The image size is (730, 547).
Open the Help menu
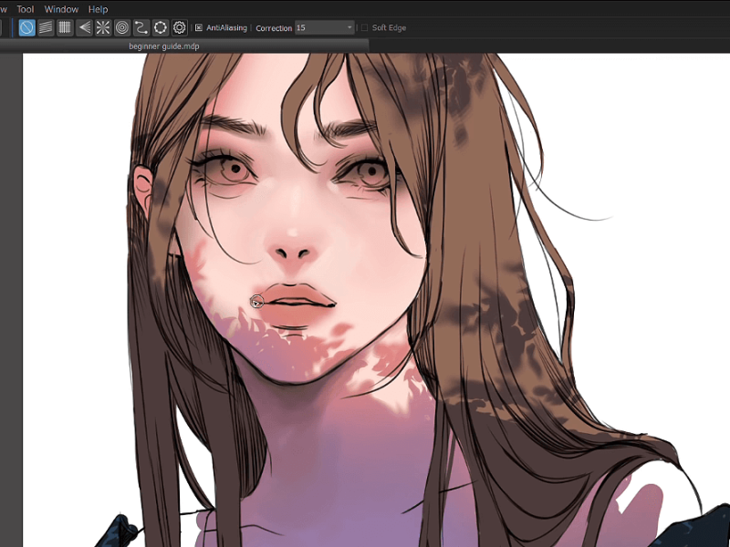[x=98, y=9]
